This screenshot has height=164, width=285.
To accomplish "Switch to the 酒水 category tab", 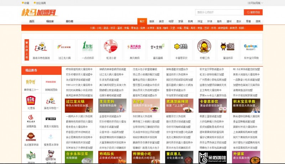I will [x=239, y=21].
